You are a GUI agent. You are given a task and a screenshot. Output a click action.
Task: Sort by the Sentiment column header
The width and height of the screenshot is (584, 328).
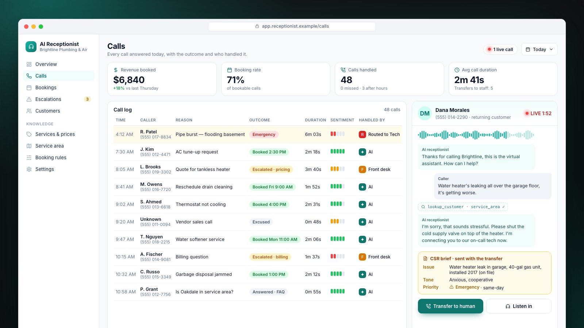[342, 120]
